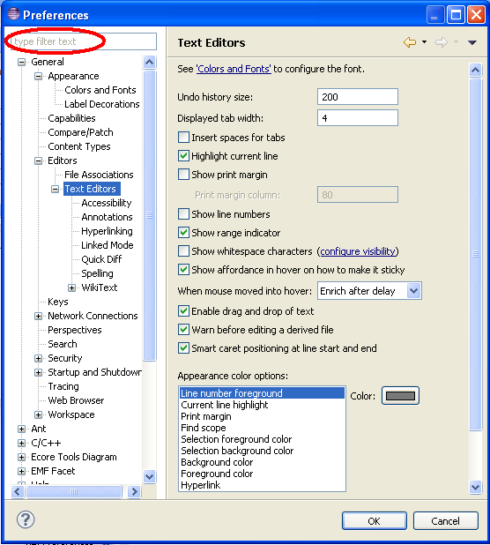The image size is (490, 545).
Task: Click the back navigation arrow icon
Action: 410,42
